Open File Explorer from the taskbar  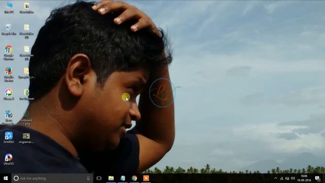111,178
